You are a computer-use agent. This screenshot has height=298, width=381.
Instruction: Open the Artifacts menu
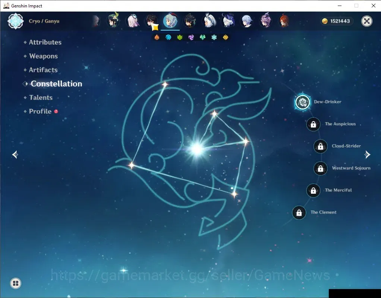(43, 70)
